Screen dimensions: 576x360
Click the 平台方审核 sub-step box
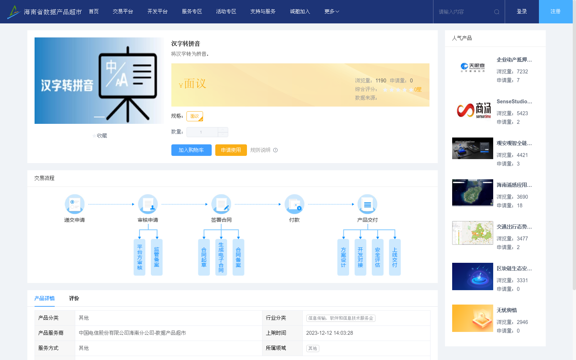140,257
